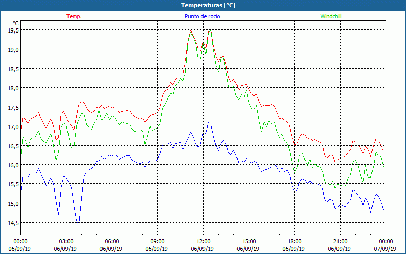Click the 18,0 y-axis value
Image resolution: width=406 pixels, height=254 pixels.
point(13,88)
